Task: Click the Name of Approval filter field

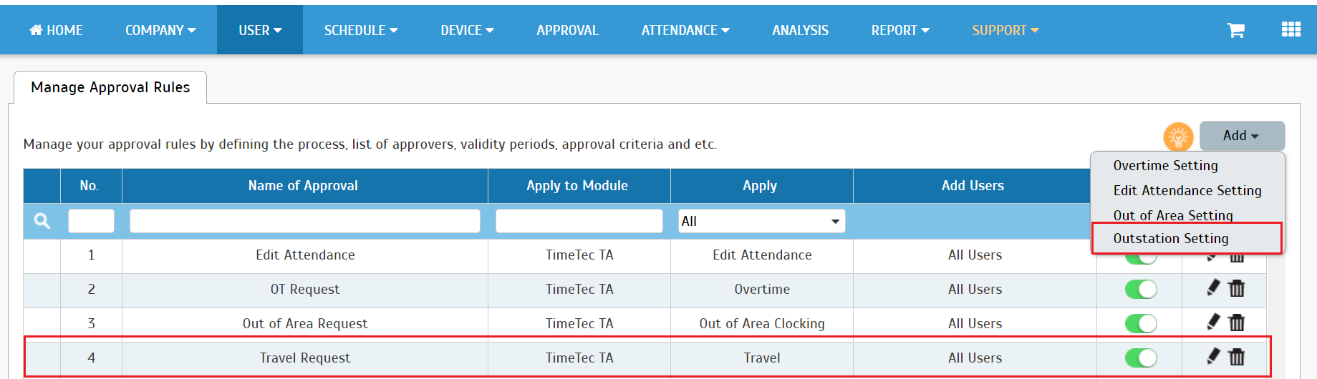Action: pos(305,221)
